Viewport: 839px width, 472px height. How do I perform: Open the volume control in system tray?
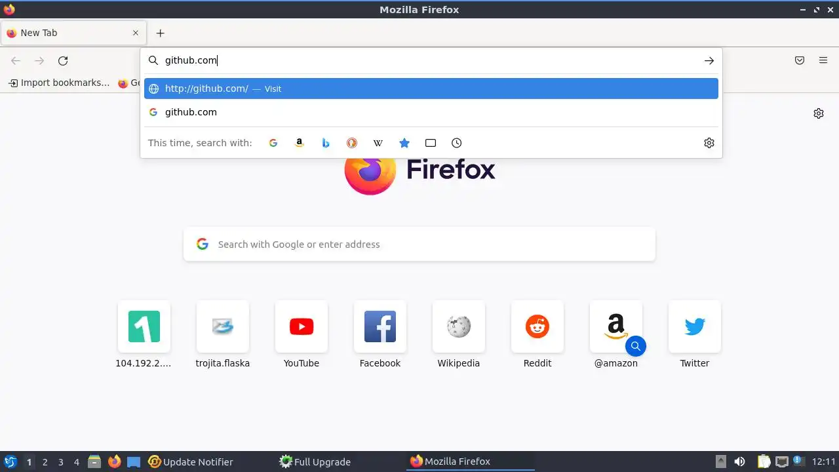(739, 462)
